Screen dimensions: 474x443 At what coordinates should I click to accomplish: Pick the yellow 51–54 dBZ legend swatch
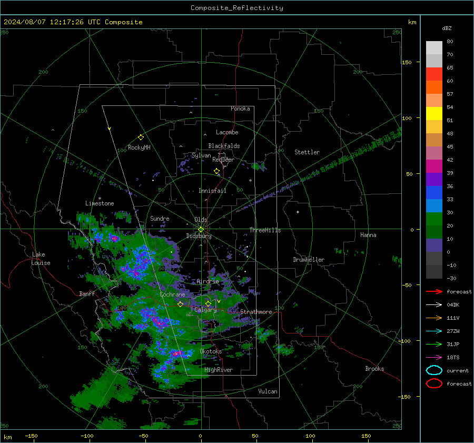tap(434, 114)
